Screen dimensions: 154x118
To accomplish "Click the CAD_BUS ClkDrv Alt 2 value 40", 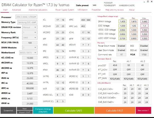I will coord(139,89).
